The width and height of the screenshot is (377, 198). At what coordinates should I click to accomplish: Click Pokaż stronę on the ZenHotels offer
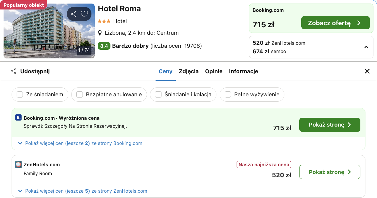[x=330, y=172]
